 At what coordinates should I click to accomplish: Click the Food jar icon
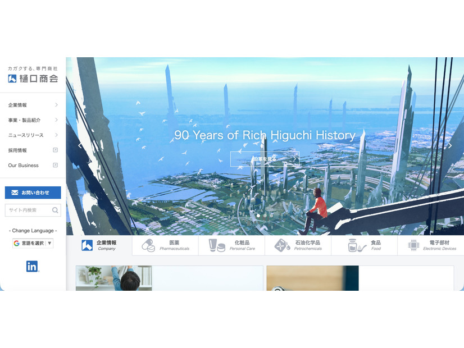357,245
